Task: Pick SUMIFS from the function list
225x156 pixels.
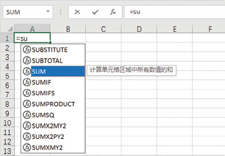Action: click(43, 93)
